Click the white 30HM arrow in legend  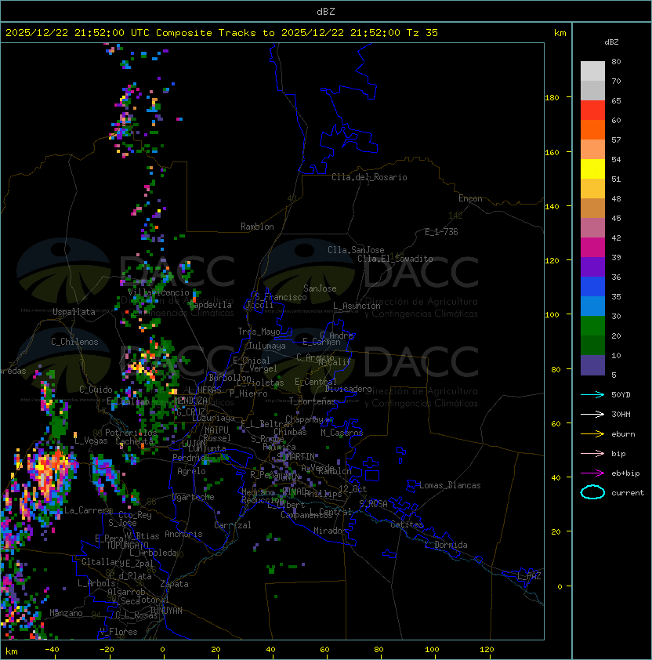(x=592, y=415)
